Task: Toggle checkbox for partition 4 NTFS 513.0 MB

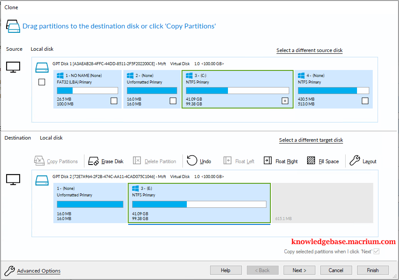Action: coord(365,101)
